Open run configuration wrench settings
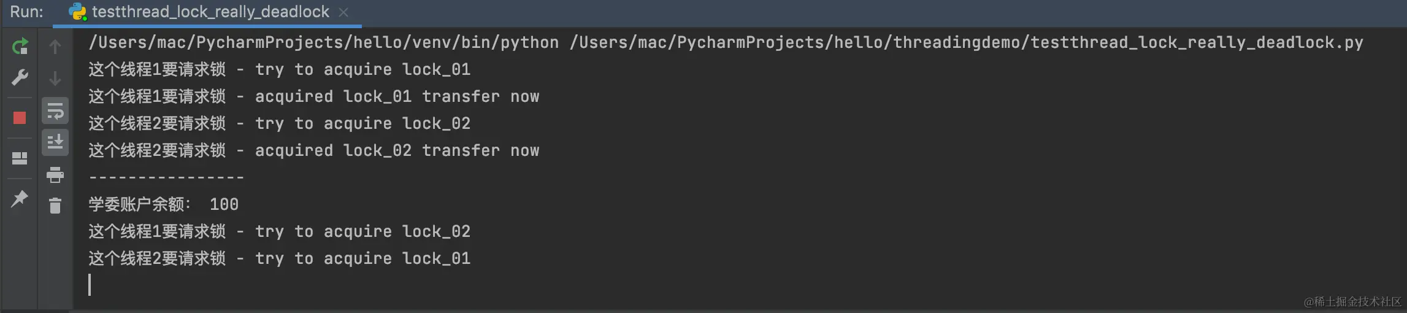 20,78
